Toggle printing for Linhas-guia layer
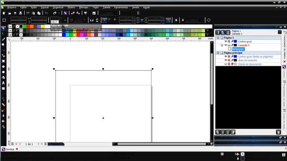Viewport: 287px width, 161px height. (x=229, y=42)
